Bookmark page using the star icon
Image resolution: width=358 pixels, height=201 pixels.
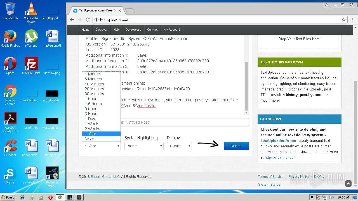[344, 20]
